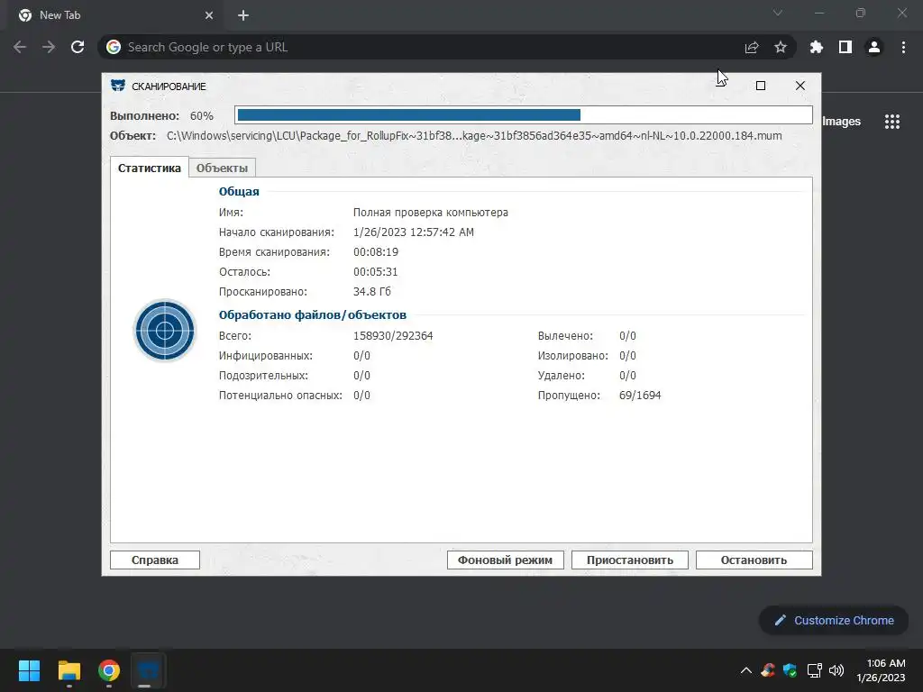Viewport: 923px width, 692px height.
Task: Reload the Chrome page
Action: coord(78,47)
